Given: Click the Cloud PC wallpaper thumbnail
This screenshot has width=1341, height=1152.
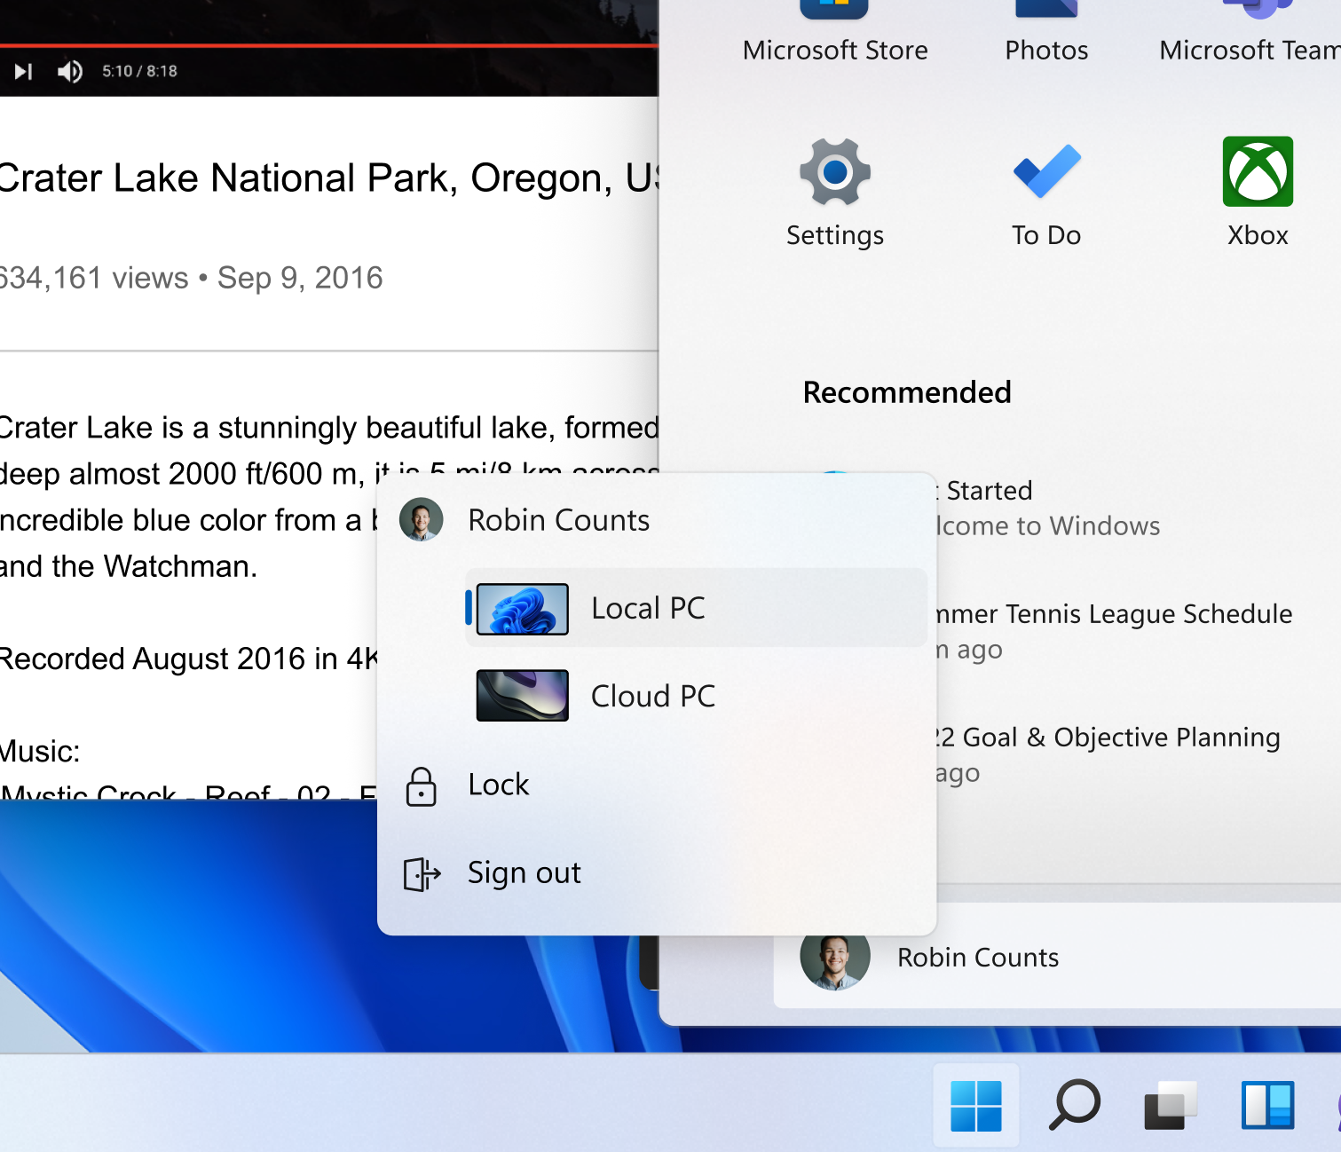Looking at the screenshot, I should (x=523, y=696).
